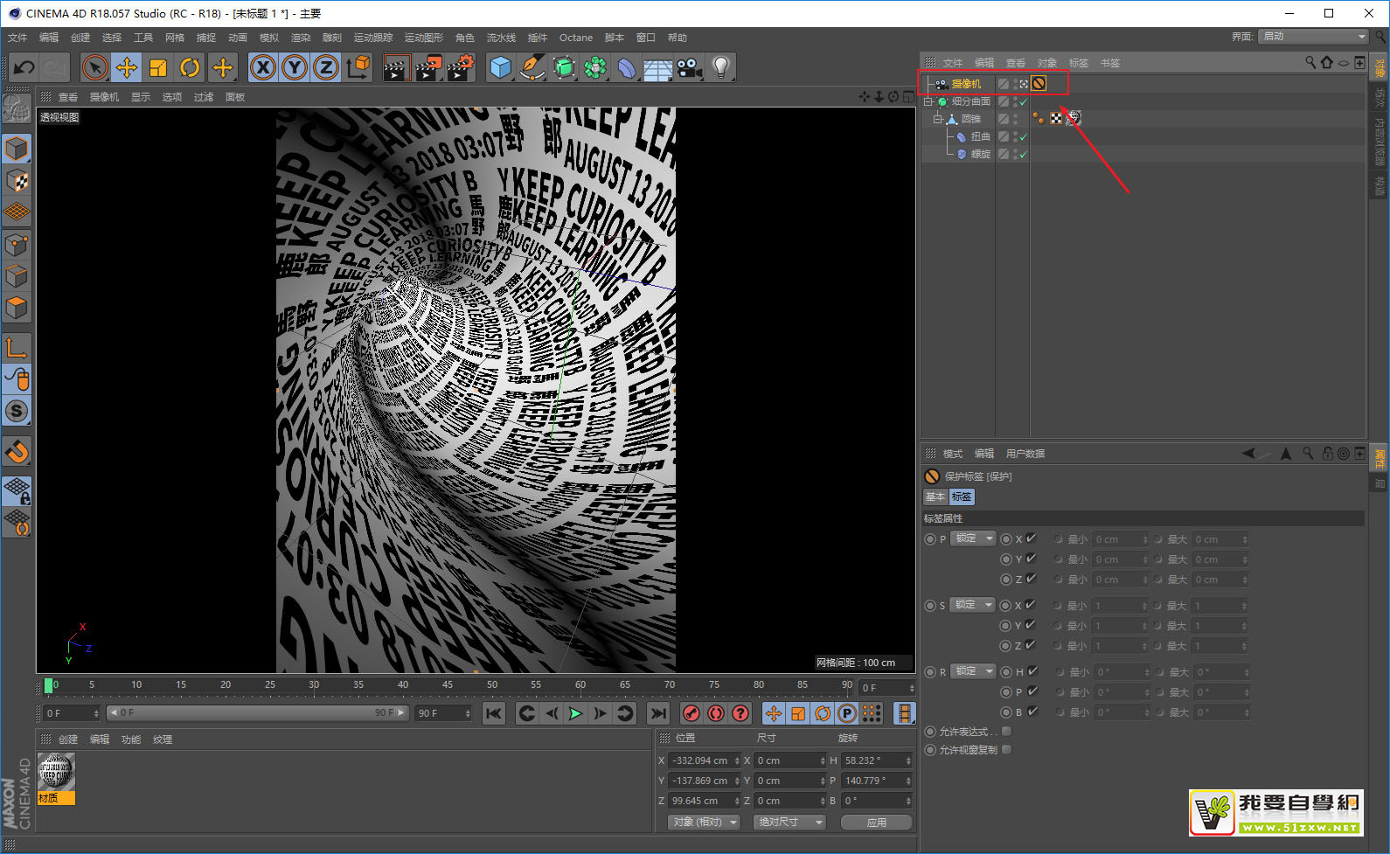Add a Light bulb object

click(x=720, y=67)
